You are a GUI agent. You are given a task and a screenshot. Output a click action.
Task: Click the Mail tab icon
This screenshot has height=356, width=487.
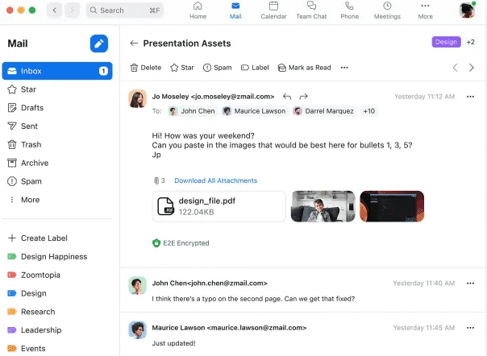coord(235,10)
